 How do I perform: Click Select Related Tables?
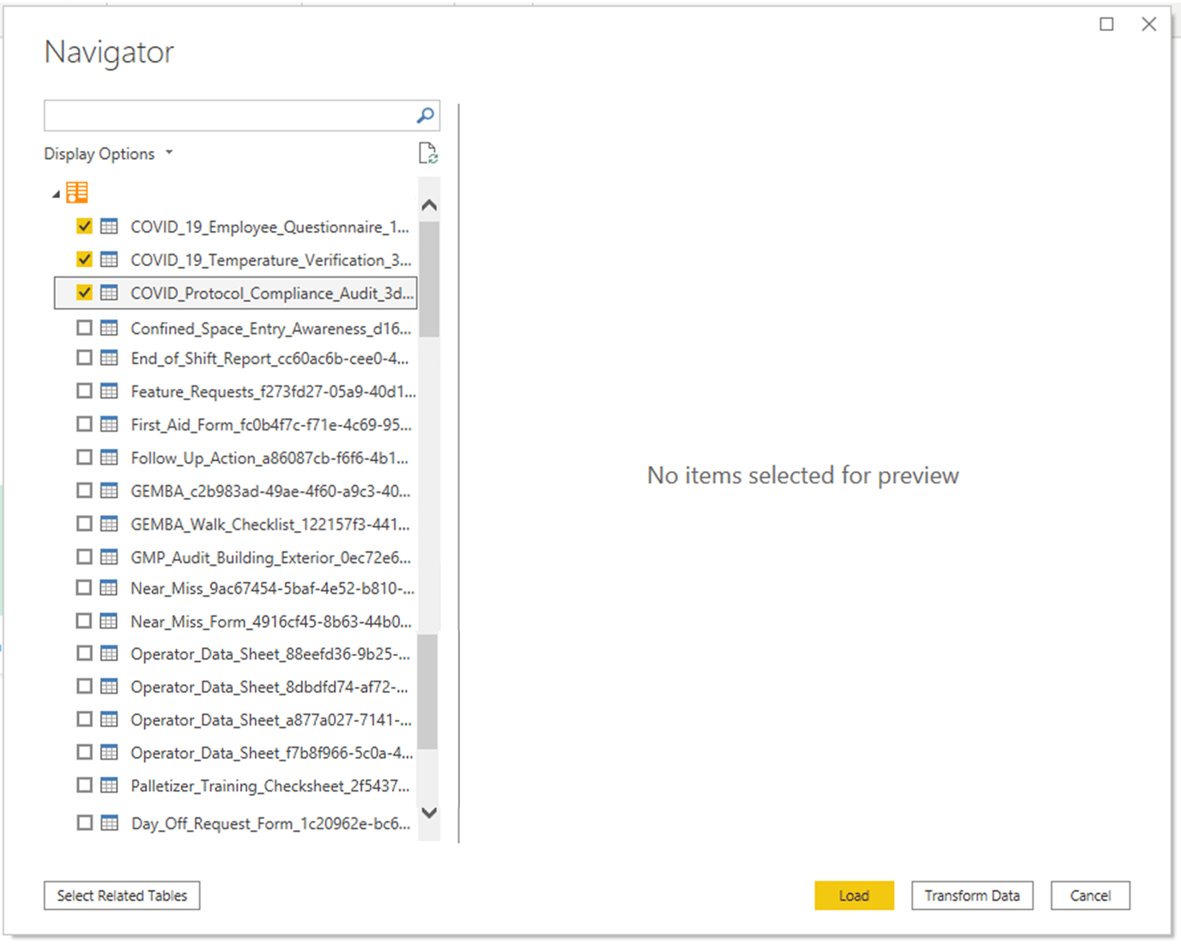[121, 895]
